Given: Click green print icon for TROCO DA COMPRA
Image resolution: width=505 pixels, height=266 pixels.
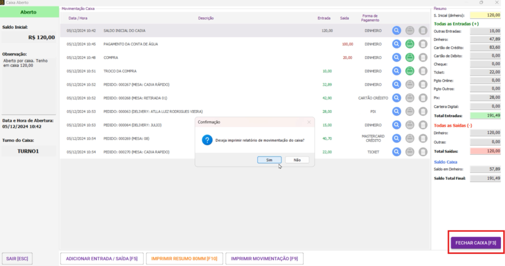Looking at the screenshot, I should click(x=410, y=71).
